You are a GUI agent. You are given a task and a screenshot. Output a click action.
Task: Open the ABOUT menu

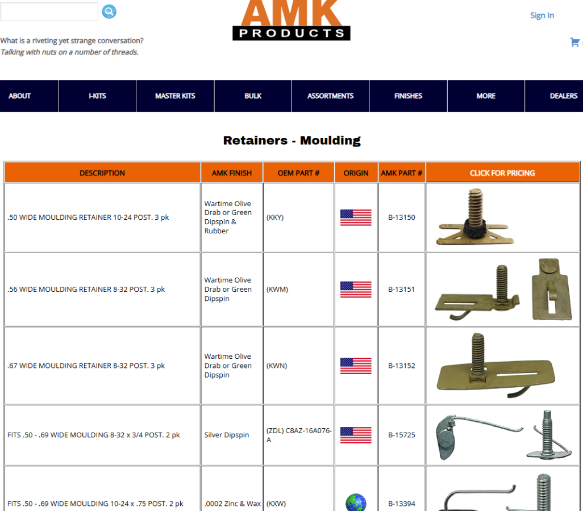click(20, 96)
